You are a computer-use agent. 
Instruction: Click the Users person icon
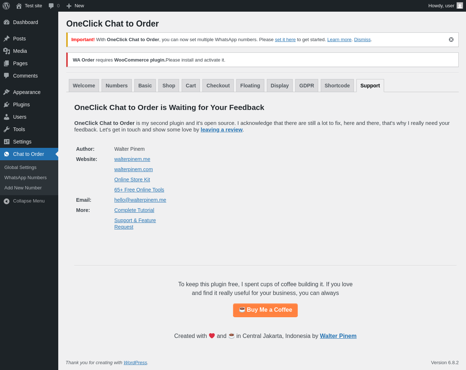7,117
